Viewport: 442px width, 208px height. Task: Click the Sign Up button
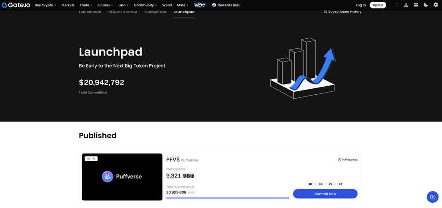click(378, 5)
